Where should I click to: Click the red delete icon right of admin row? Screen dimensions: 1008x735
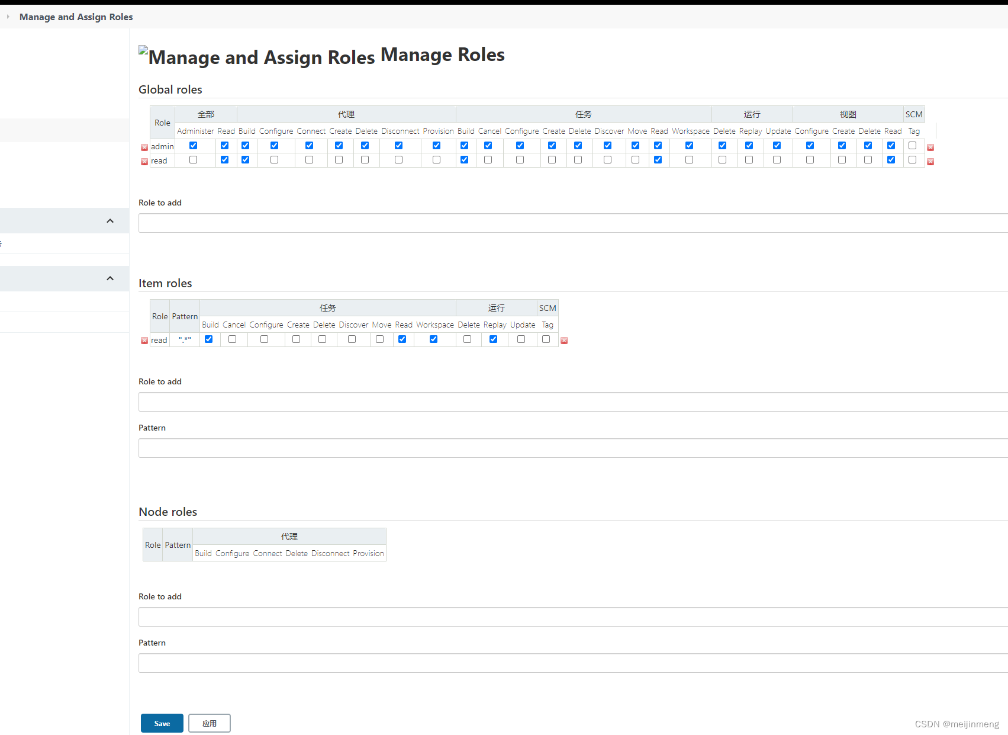[x=930, y=147]
